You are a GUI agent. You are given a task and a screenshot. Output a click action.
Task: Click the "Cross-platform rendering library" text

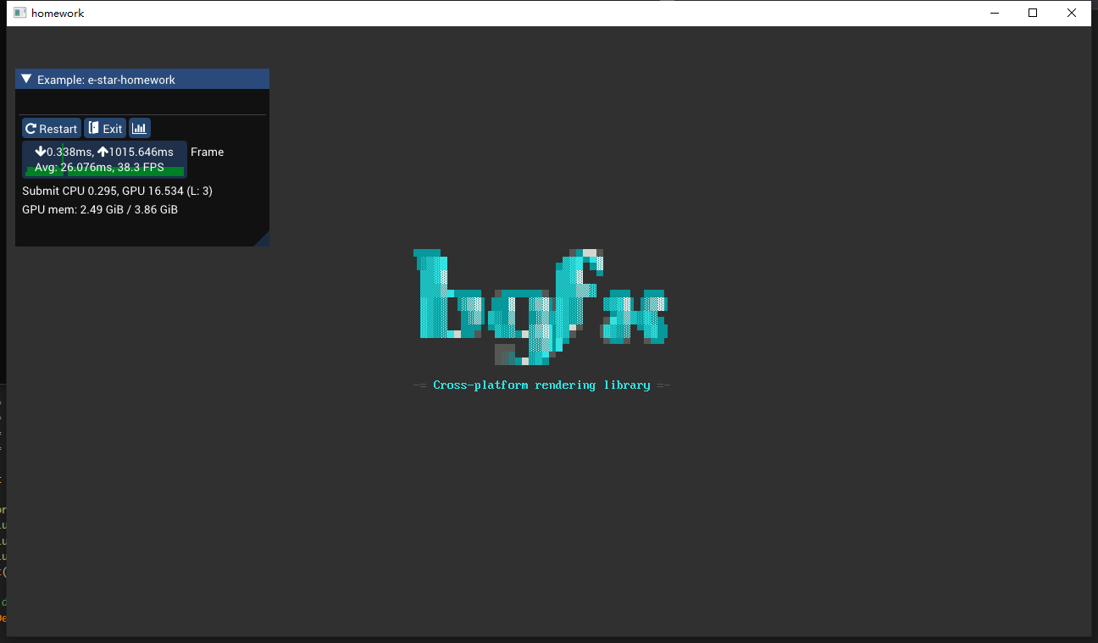[x=541, y=385]
